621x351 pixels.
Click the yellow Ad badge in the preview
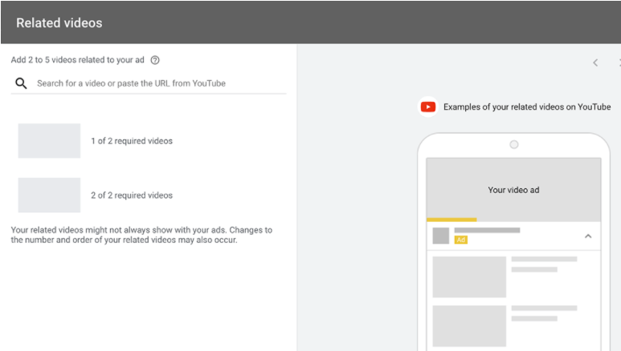click(461, 240)
